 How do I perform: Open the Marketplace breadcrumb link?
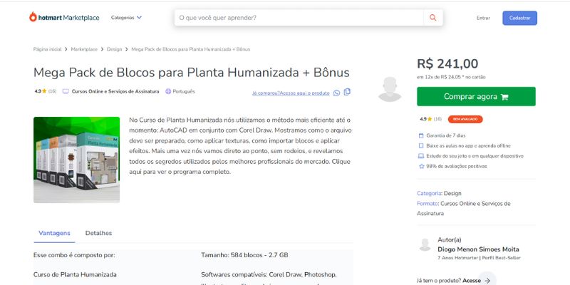click(84, 49)
